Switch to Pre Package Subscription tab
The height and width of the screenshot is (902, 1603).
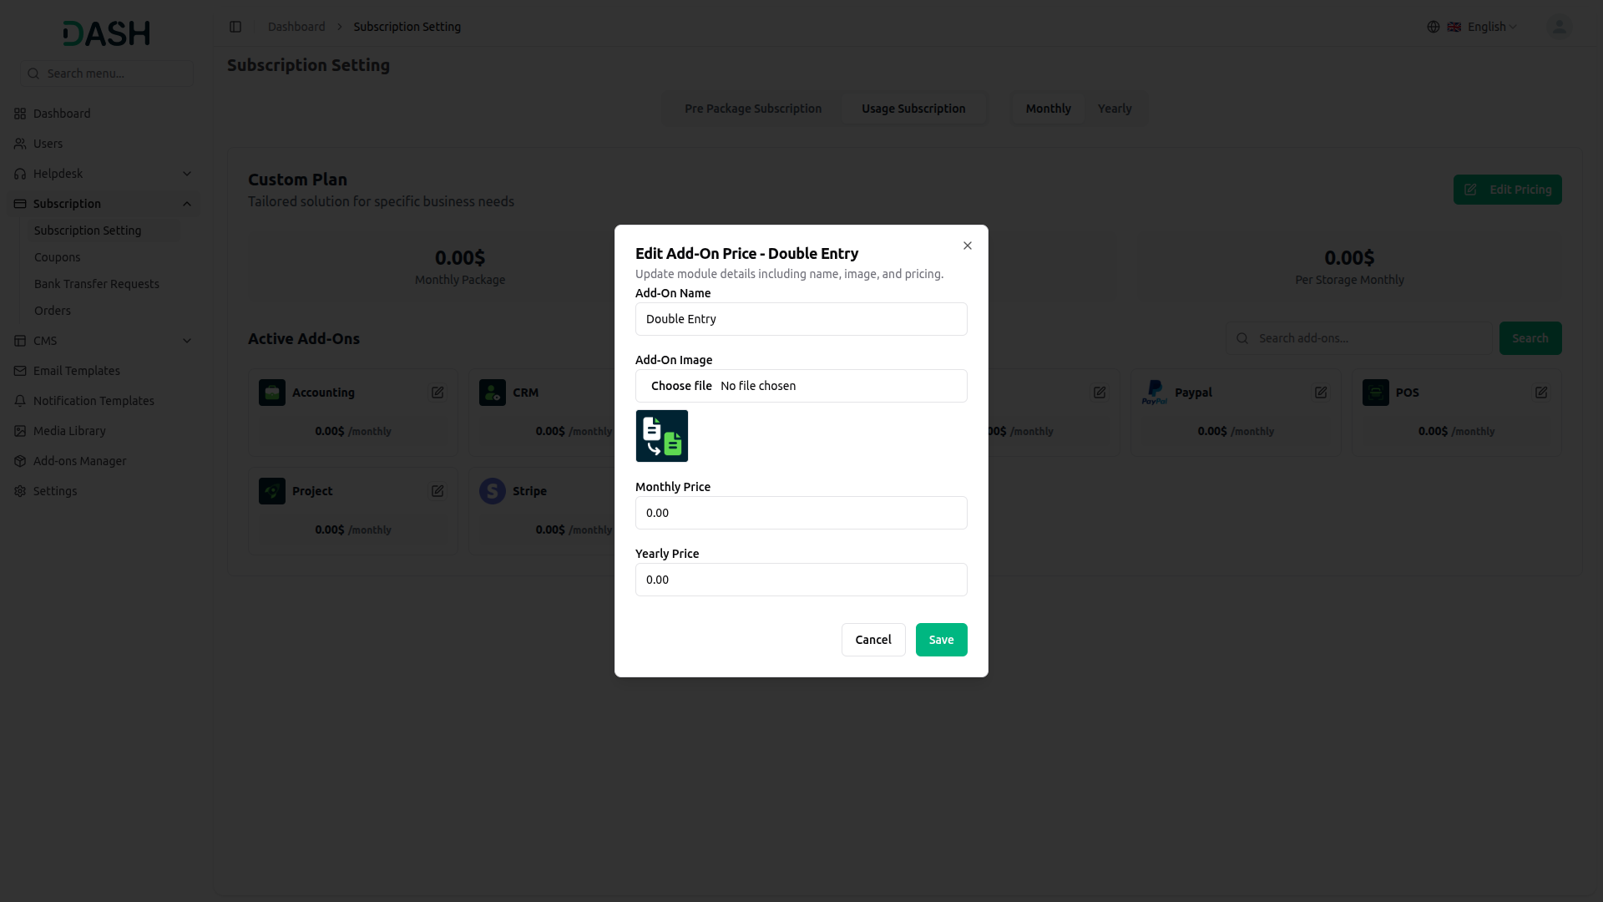click(753, 109)
